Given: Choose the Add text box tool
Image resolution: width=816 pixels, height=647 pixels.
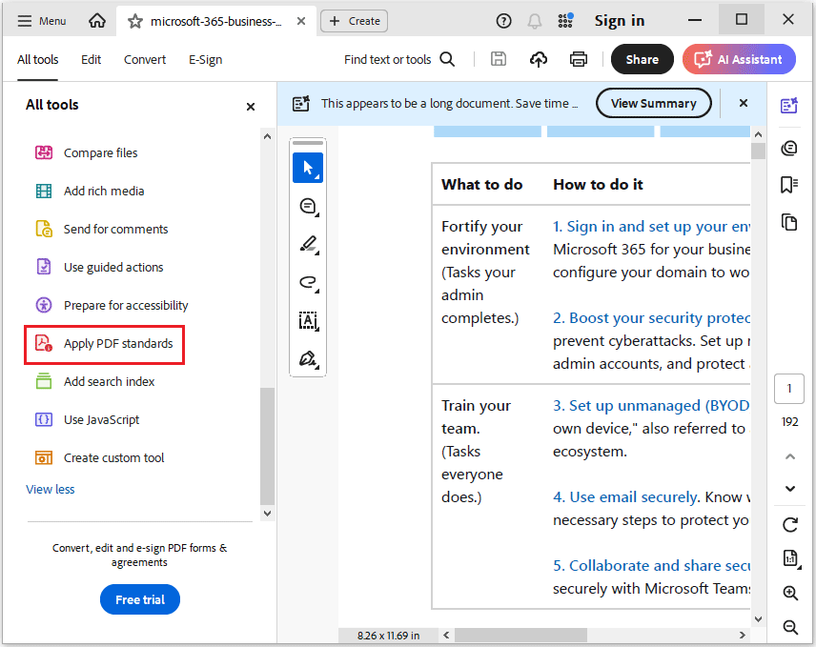Looking at the screenshot, I should click(x=308, y=320).
